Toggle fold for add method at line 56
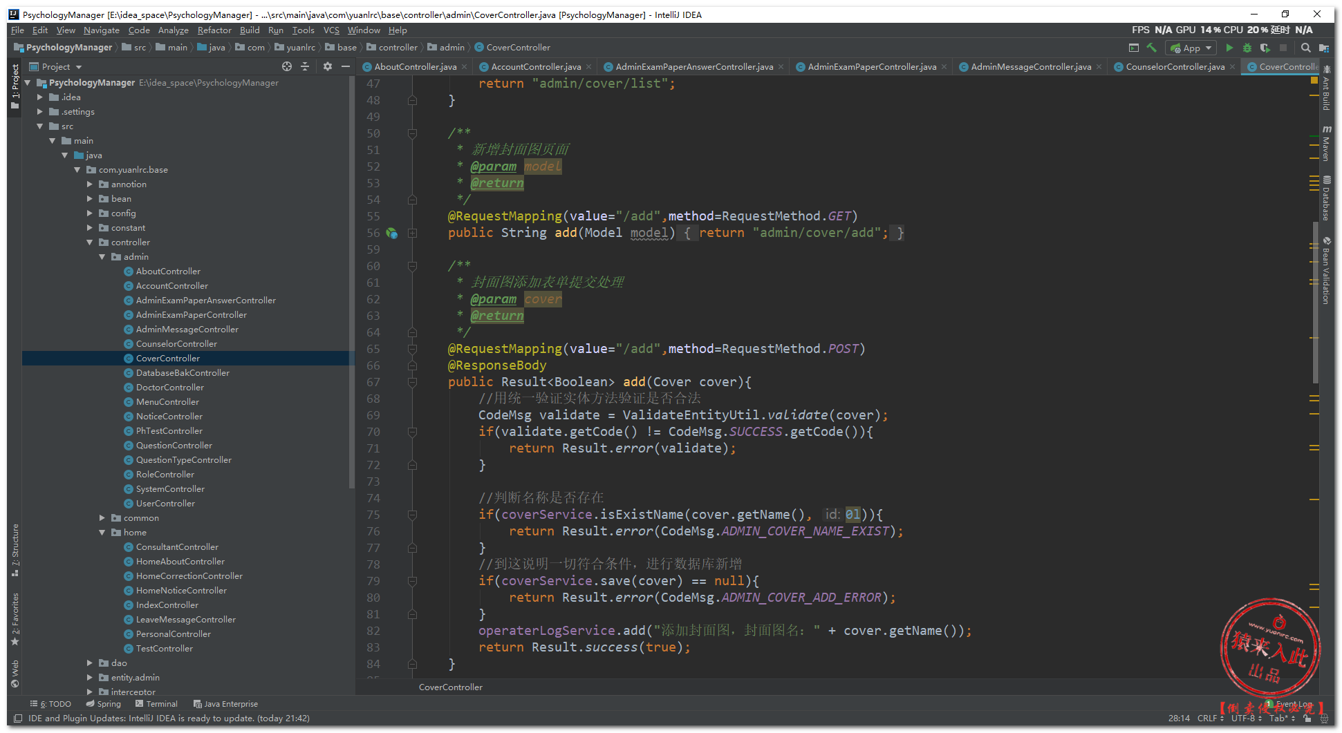 (x=412, y=234)
